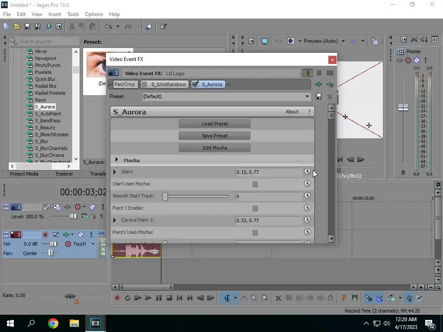Viewport: 443px width, 332px height.
Task: Animate the Smooth Start Track clock icon
Action: click(x=307, y=196)
